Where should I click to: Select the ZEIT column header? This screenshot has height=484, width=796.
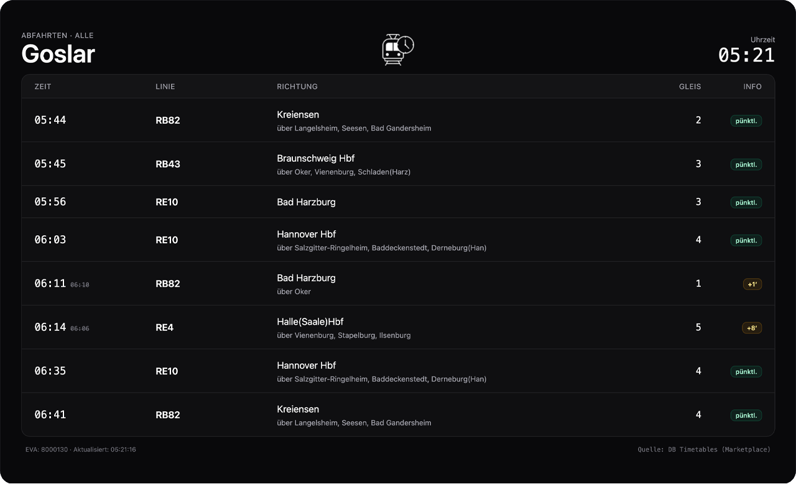tap(43, 86)
